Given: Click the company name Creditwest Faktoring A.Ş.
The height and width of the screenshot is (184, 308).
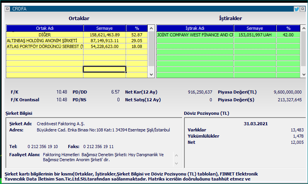Looking at the screenshot, I should coord(61,124).
